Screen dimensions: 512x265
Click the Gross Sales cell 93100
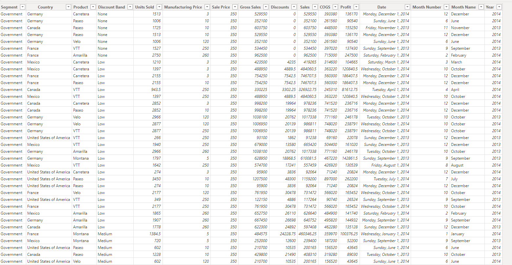tap(262, 138)
